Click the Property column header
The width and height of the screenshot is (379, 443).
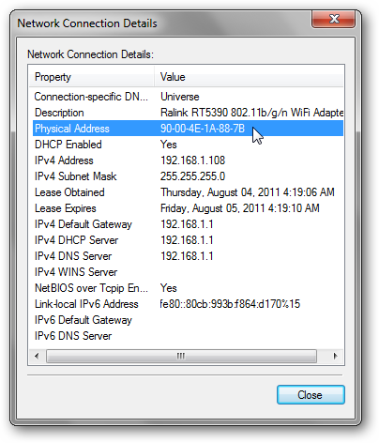(x=91, y=77)
